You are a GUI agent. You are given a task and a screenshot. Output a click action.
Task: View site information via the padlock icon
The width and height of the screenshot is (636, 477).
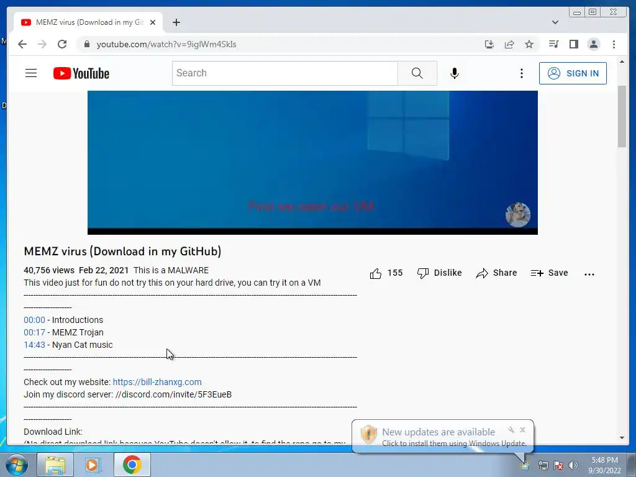(86, 44)
